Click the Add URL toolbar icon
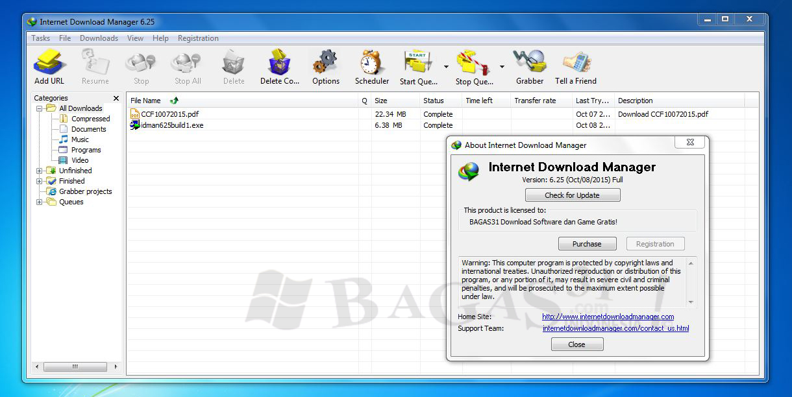792x397 pixels. click(49, 62)
